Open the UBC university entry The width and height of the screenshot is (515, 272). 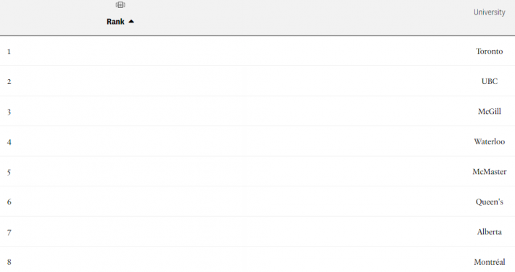coord(489,81)
